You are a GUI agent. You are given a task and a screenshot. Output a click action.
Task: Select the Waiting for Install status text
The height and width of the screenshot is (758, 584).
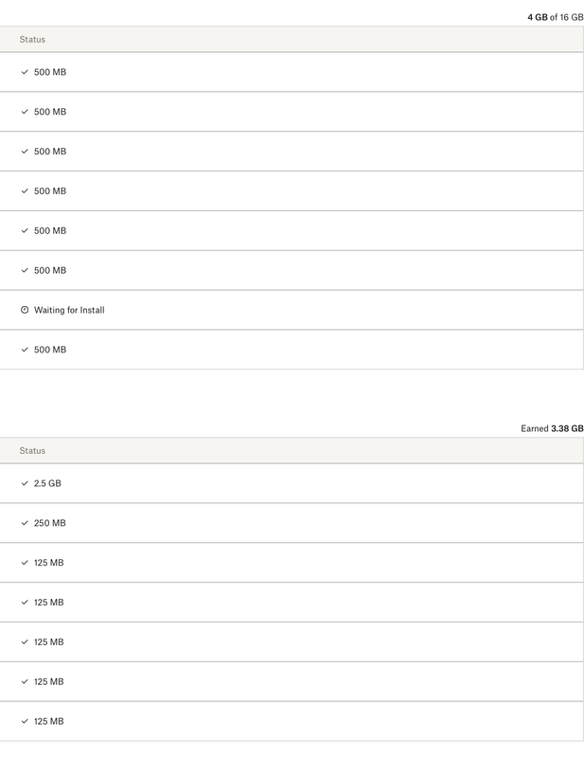(69, 310)
